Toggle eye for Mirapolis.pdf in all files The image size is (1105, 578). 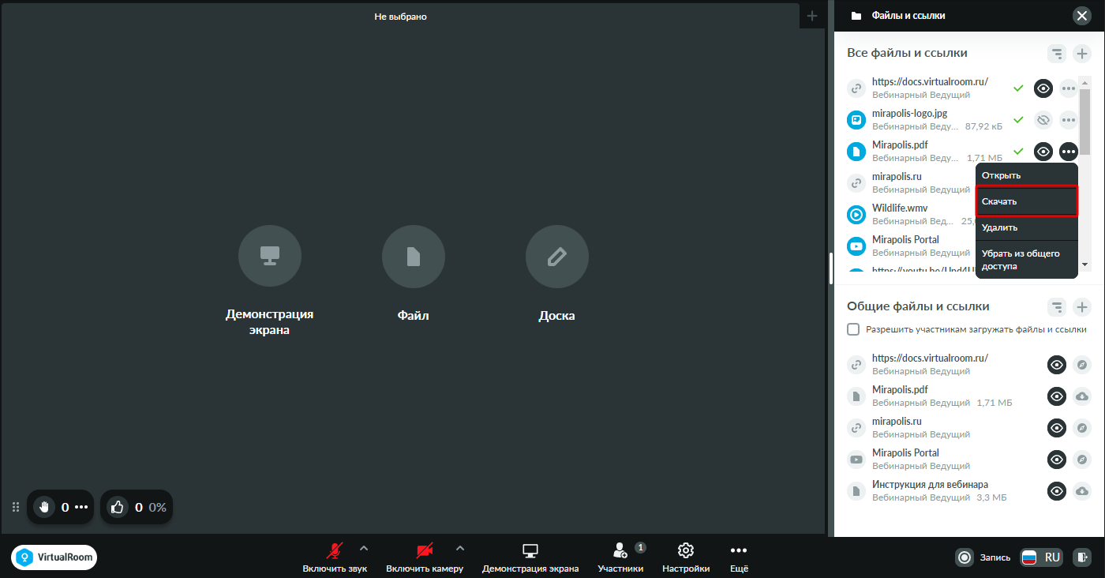[1043, 152]
